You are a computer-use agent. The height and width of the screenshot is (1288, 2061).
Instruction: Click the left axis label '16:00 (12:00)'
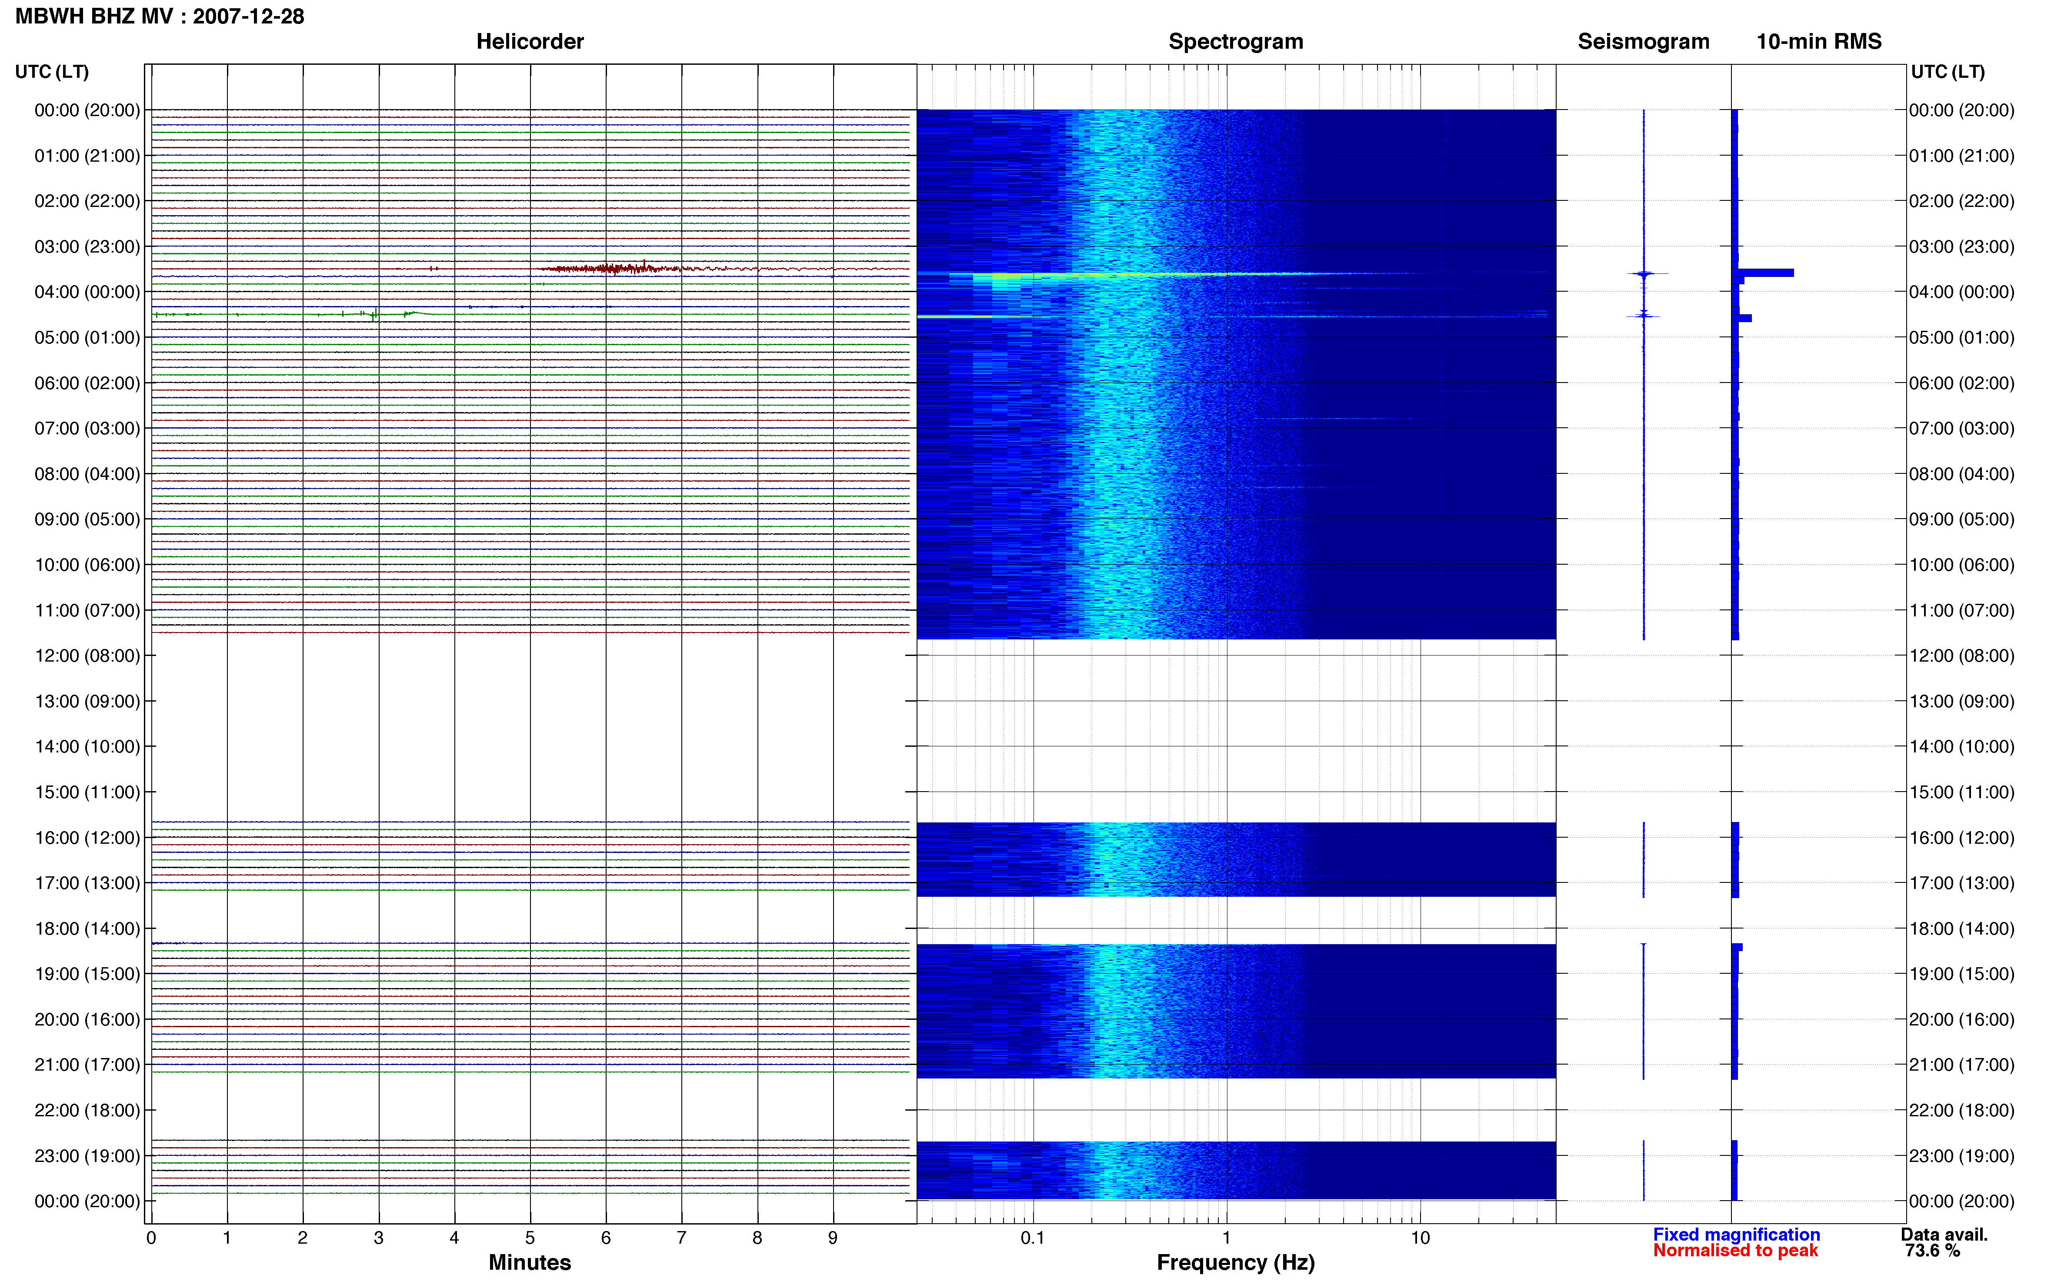pos(87,837)
